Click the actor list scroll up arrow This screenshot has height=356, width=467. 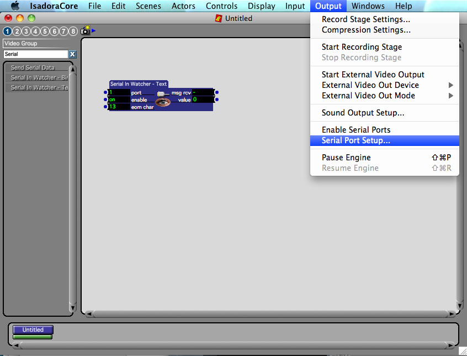pos(72,69)
